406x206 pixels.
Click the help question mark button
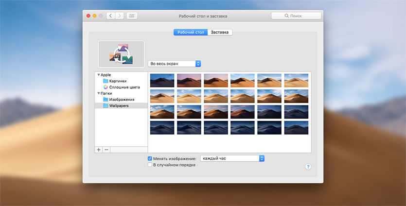pyautogui.click(x=308, y=167)
